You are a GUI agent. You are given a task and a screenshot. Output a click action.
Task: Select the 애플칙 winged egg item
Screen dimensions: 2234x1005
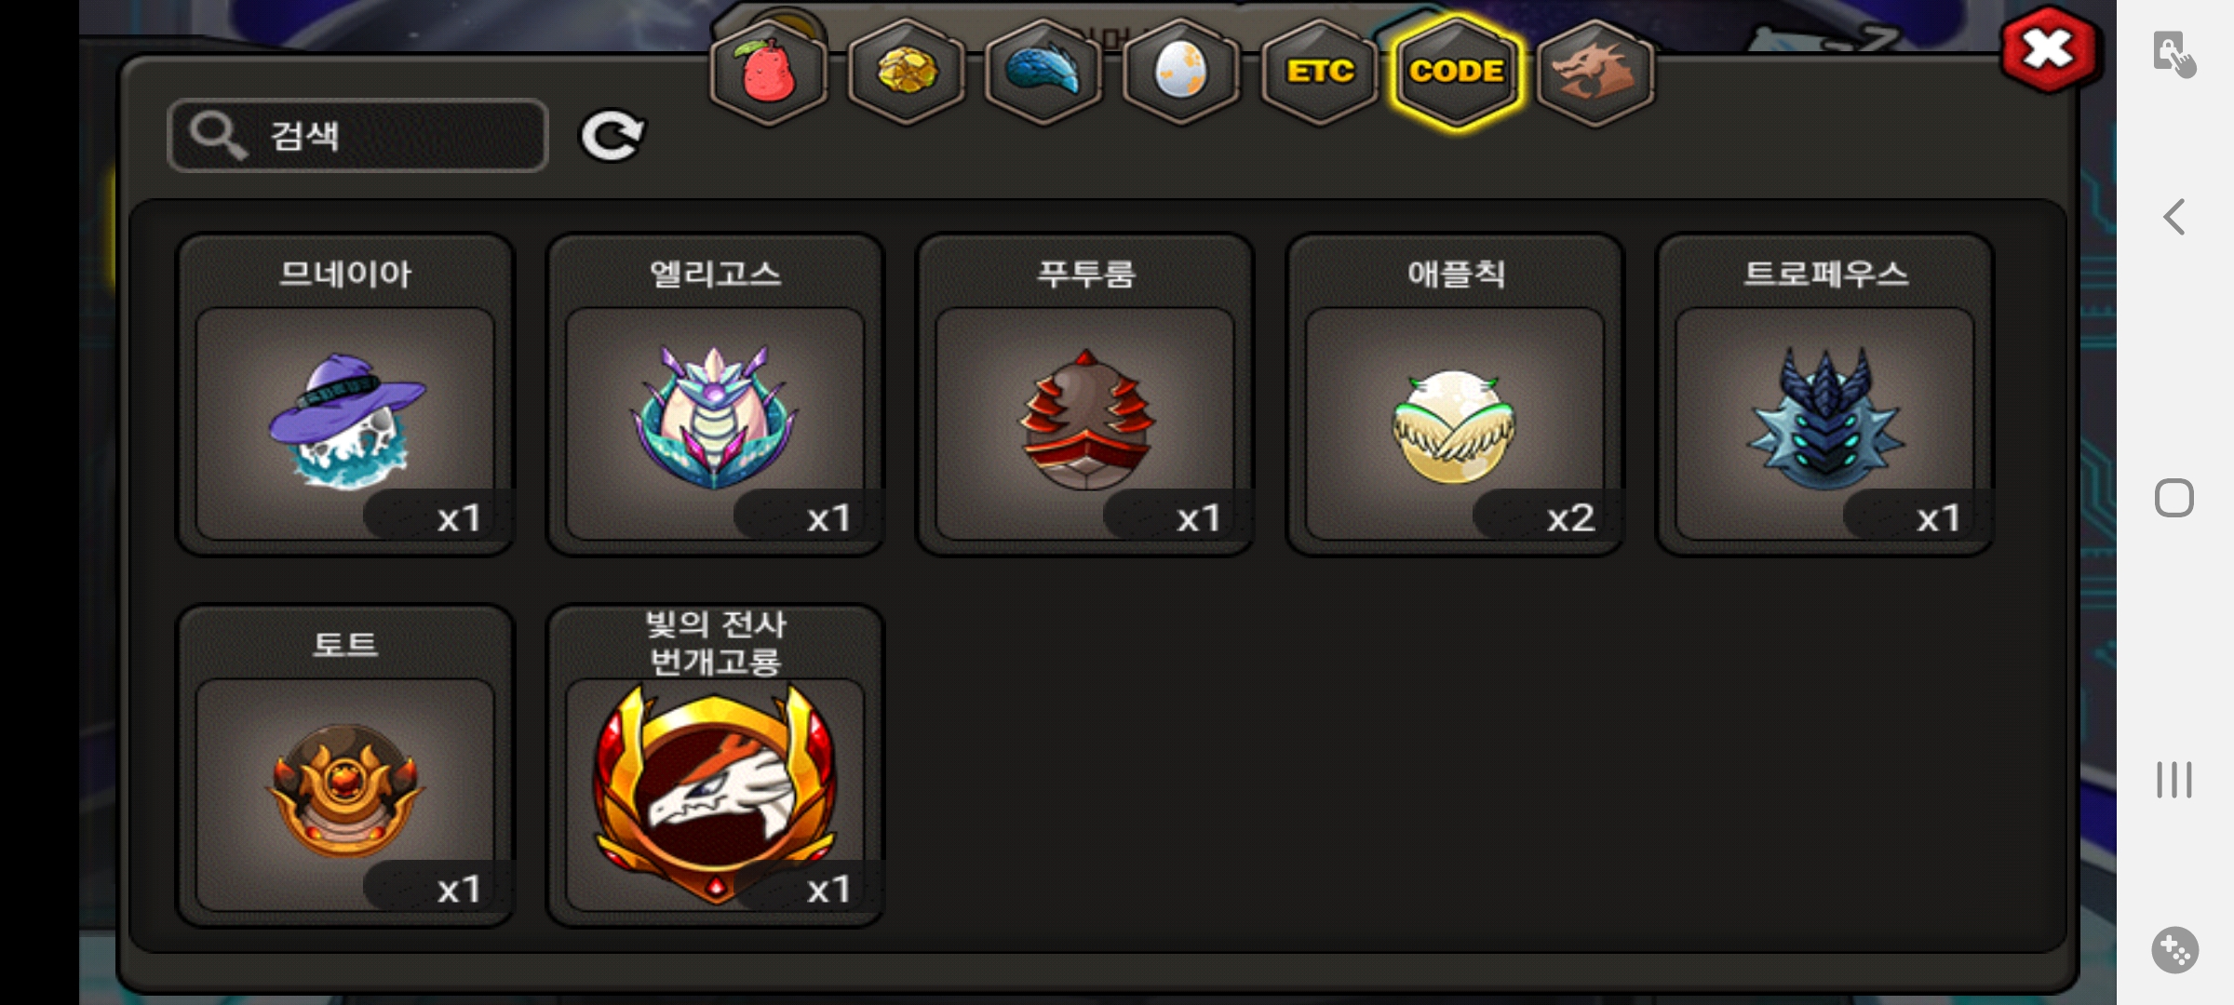tap(1455, 395)
